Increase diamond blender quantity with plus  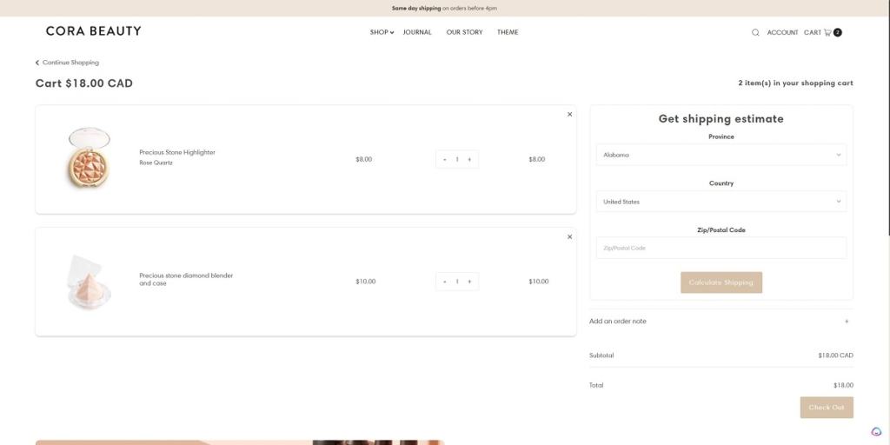coord(469,282)
